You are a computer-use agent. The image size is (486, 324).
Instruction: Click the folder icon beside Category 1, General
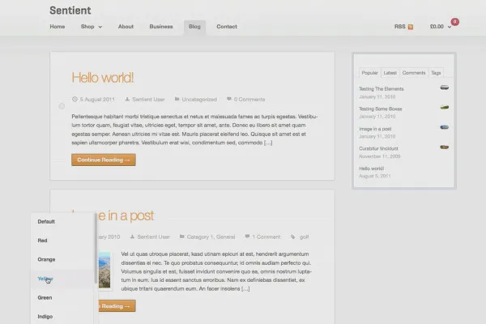tap(182, 237)
